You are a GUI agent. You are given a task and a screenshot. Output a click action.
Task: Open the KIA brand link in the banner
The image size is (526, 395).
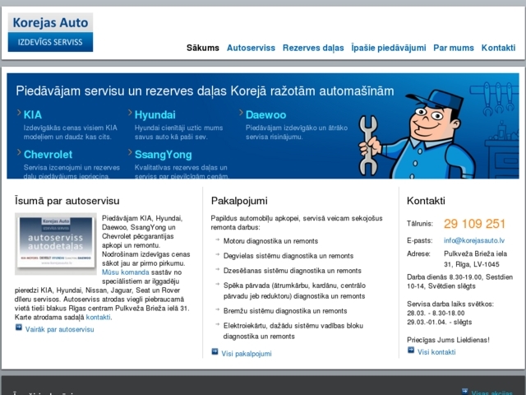click(x=33, y=115)
